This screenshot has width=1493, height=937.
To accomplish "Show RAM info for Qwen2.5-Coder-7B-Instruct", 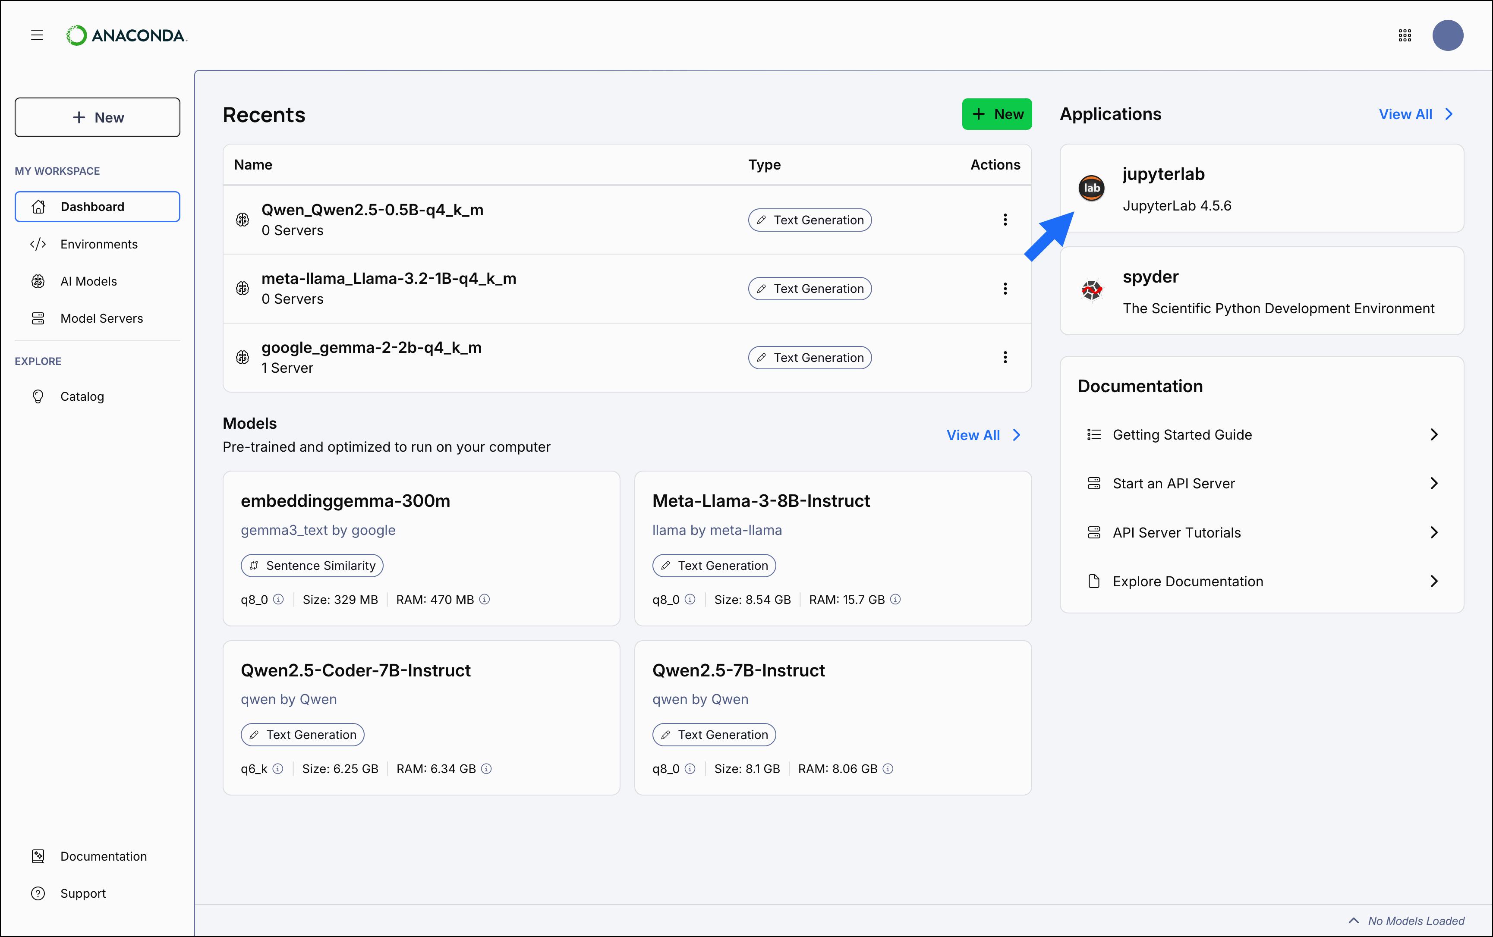I will tap(486, 768).
